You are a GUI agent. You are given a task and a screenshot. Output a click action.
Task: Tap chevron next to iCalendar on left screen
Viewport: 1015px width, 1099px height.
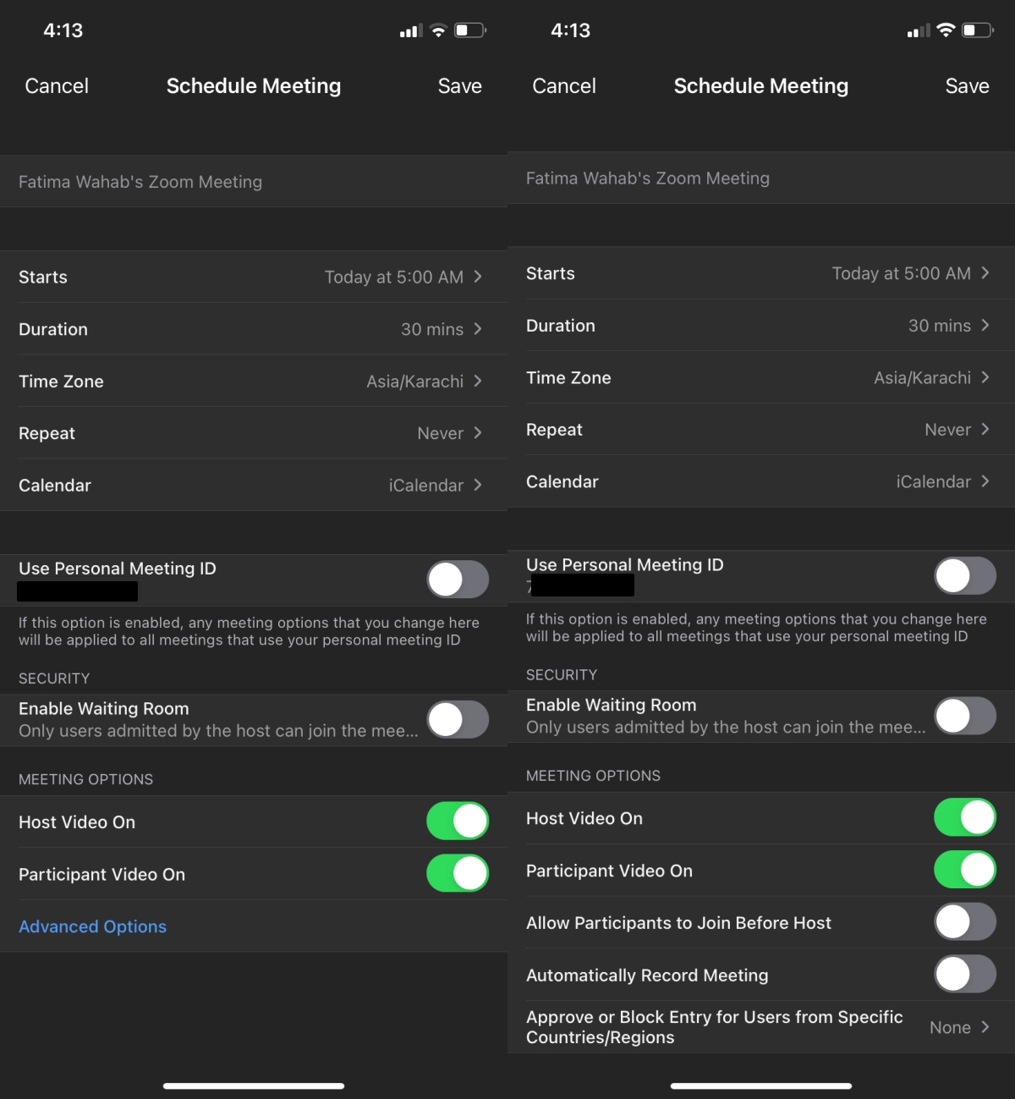coord(478,485)
